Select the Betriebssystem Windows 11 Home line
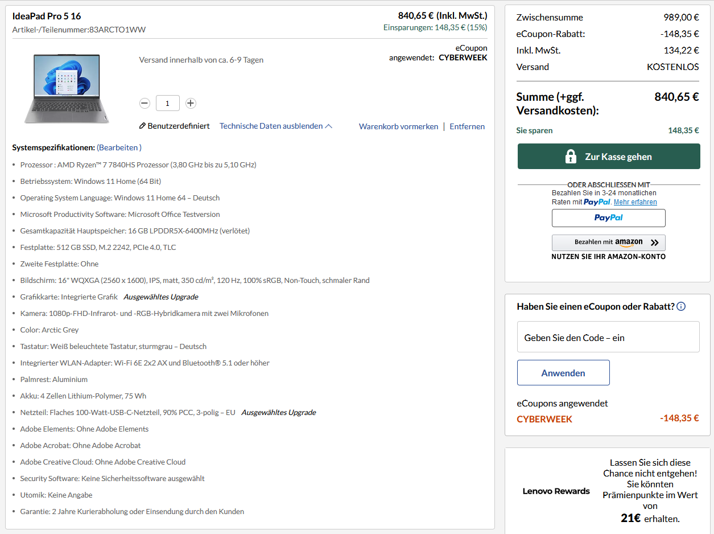The height and width of the screenshot is (534, 714). tap(90, 181)
